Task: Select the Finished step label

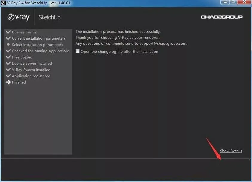Action: [x=19, y=82]
